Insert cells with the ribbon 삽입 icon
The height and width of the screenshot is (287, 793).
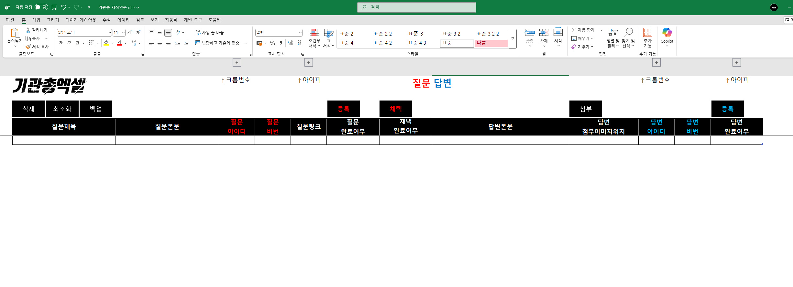click(x=530, y=32)
